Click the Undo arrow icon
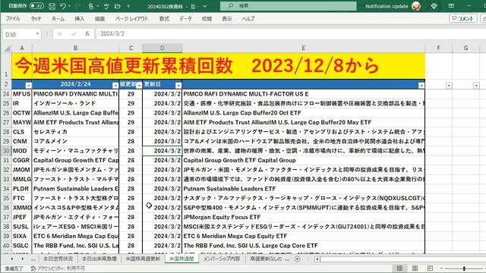The height and width of the screenshot is (273, 486). click(x=63, y=6)
